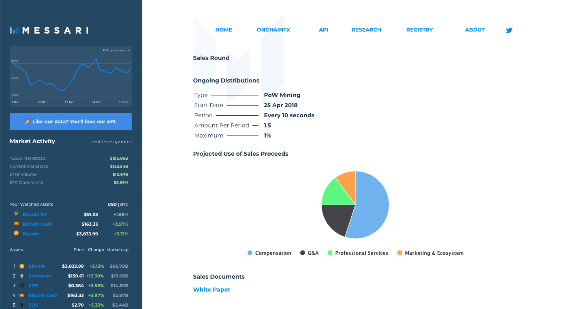Open the XRP asset link
568x309 pixels.
(x=33, y=286)
